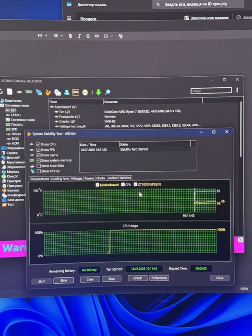Open CPUID from stability test window
Image resolution: width=252 pixels, height=336 pixels.
click(138, 278)
